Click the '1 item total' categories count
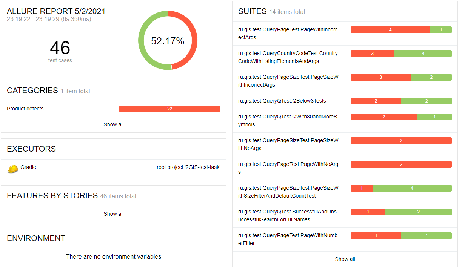The width and height of the screenshot is (459, 270). click(75, 91)
